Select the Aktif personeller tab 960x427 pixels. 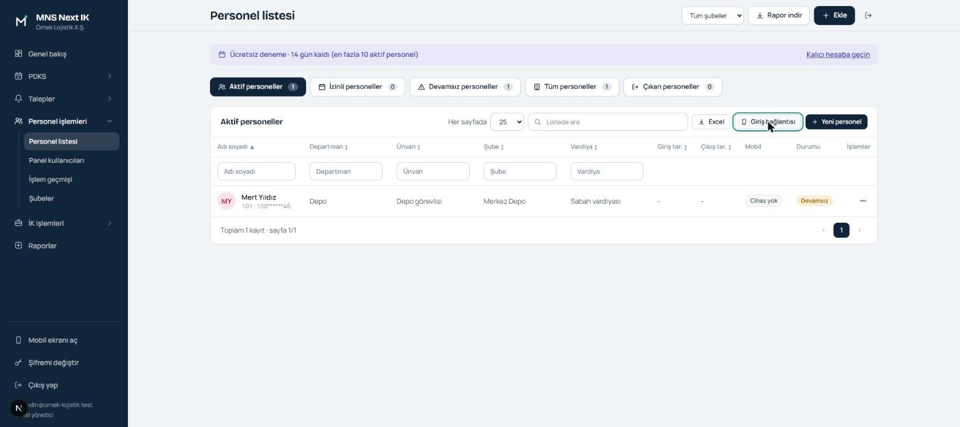pyautogui.click(x=258, y=87)
